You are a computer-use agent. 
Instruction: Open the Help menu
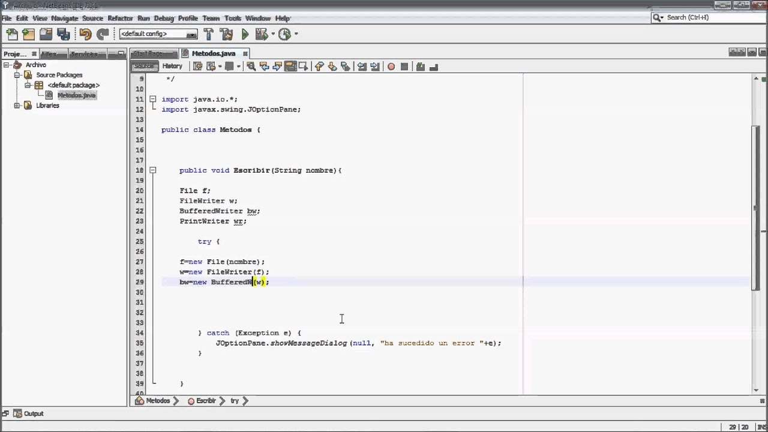(x=283, y=18)
